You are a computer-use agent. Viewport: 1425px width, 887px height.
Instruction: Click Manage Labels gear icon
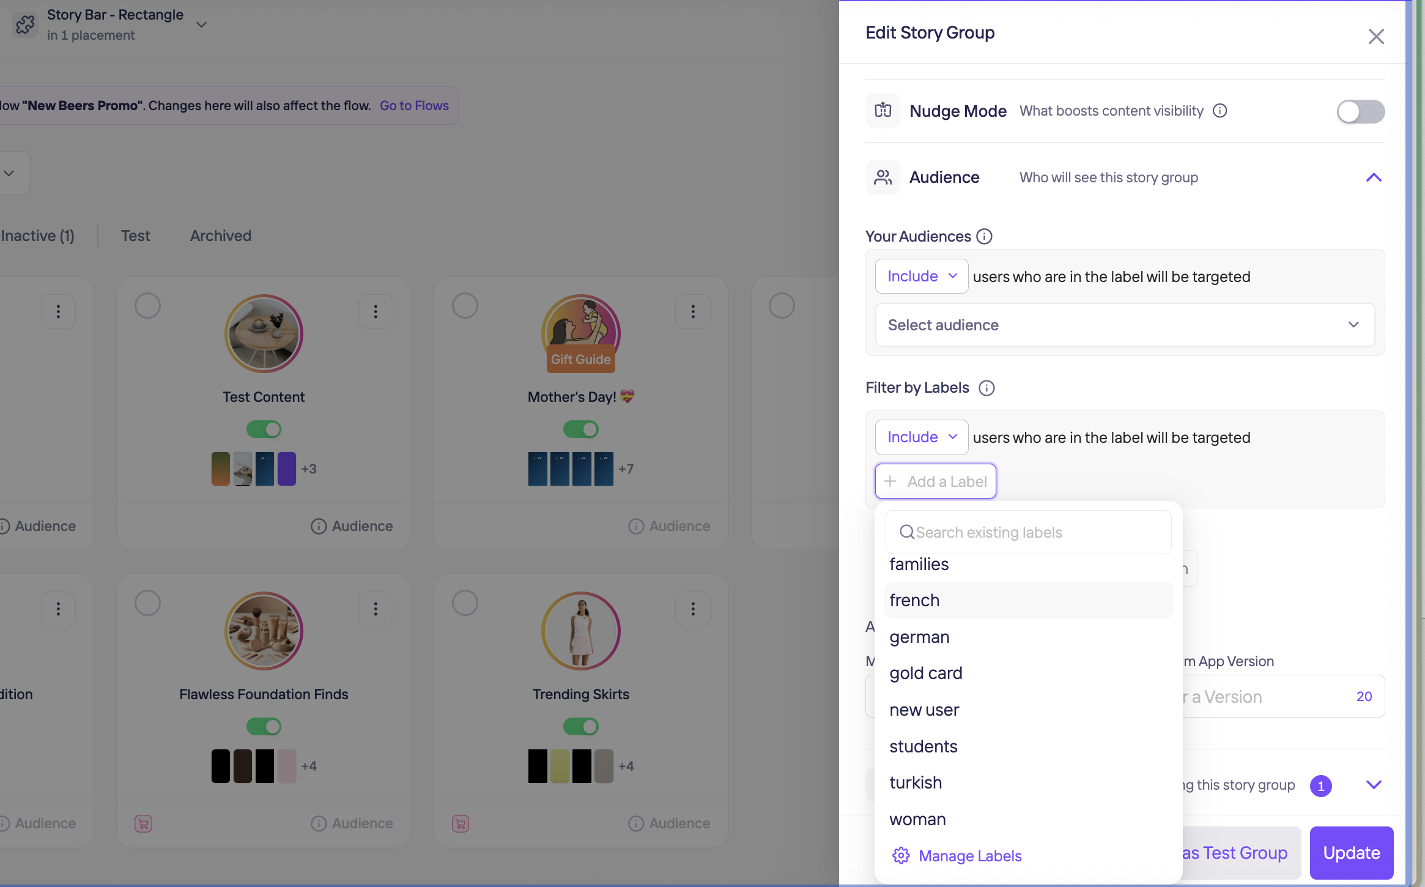[x=901, y=855]
